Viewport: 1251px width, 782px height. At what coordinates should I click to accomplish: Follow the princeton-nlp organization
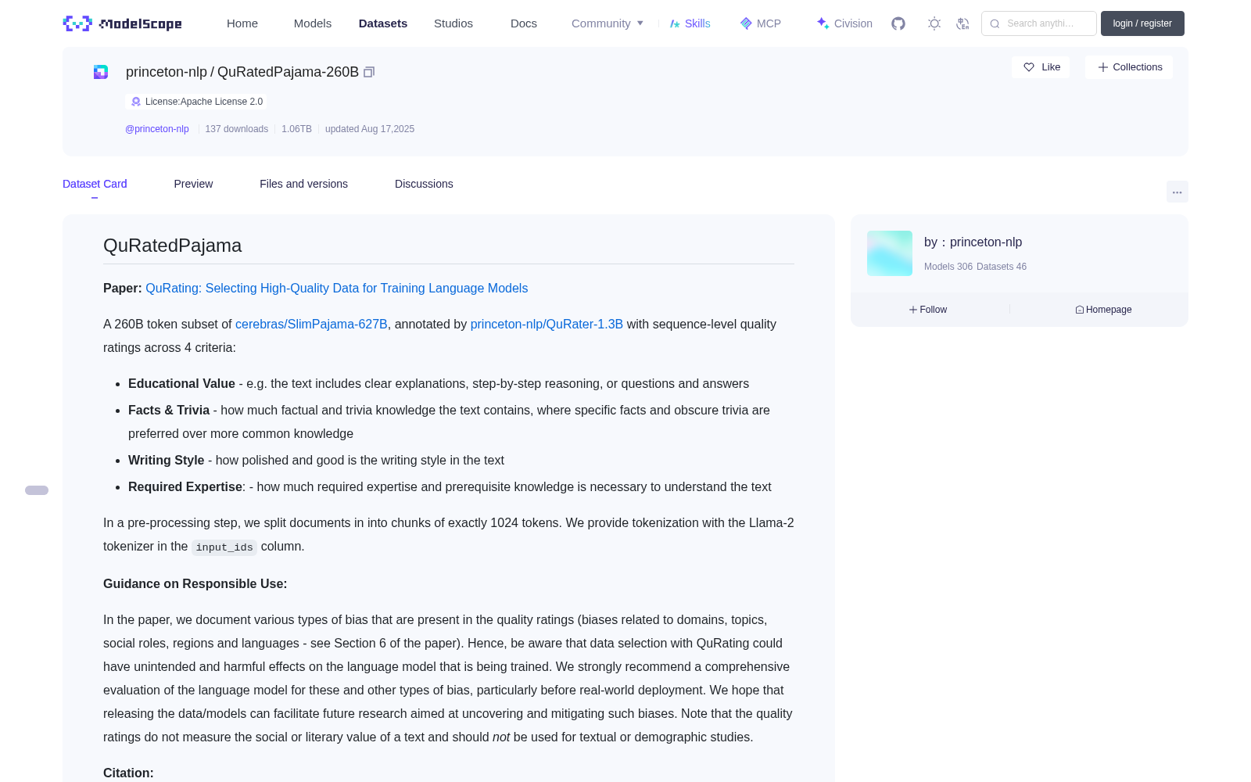[x=928, y=310]
